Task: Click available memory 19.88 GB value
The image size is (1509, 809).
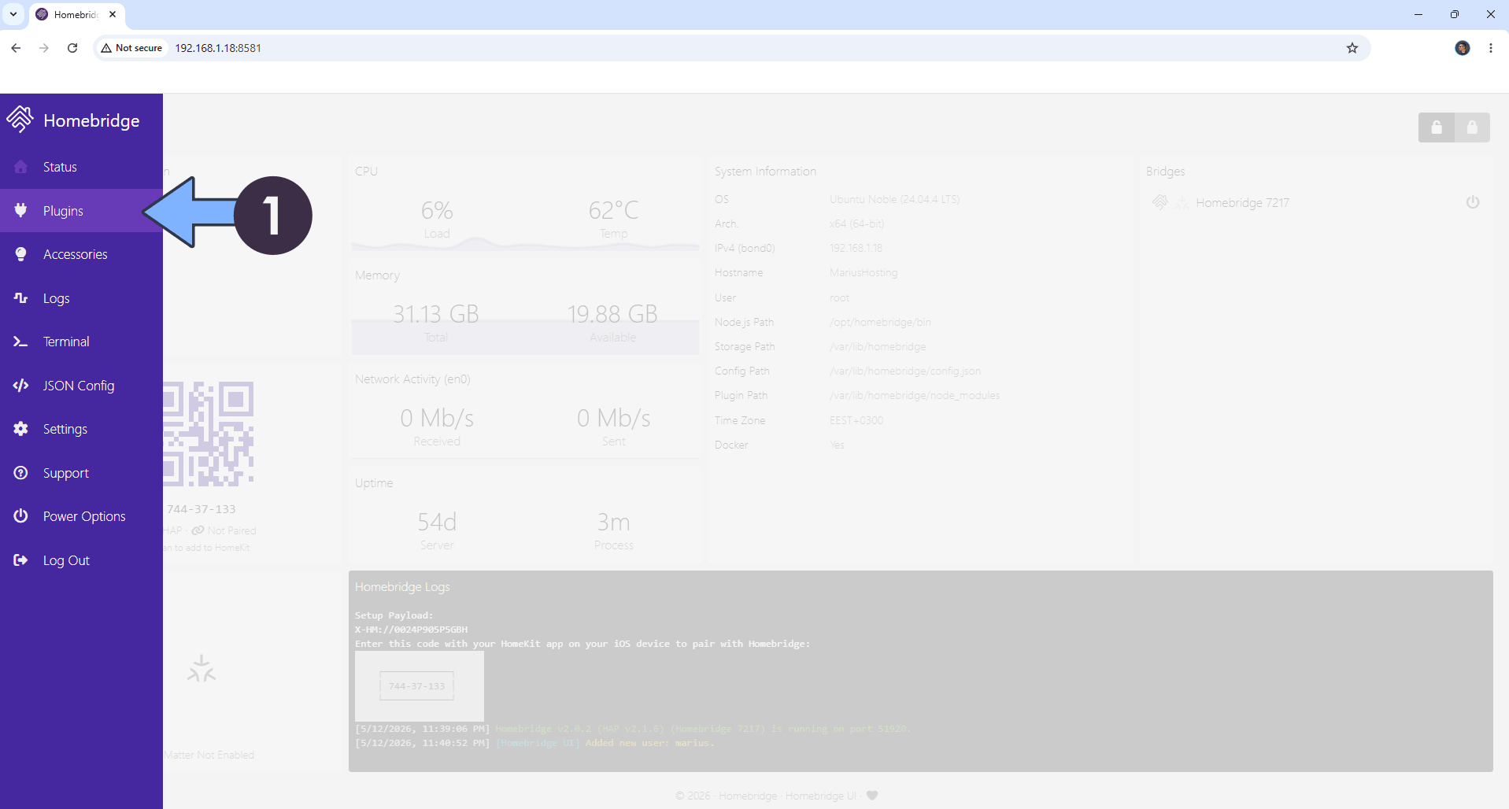Action: (612, 314)
